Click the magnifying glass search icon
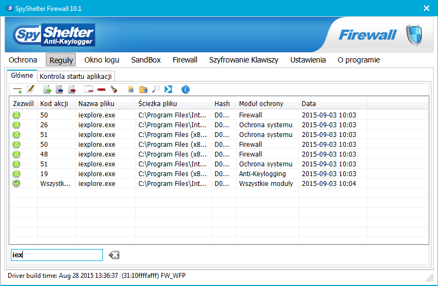The image size is (438, 286). (156, 89)
